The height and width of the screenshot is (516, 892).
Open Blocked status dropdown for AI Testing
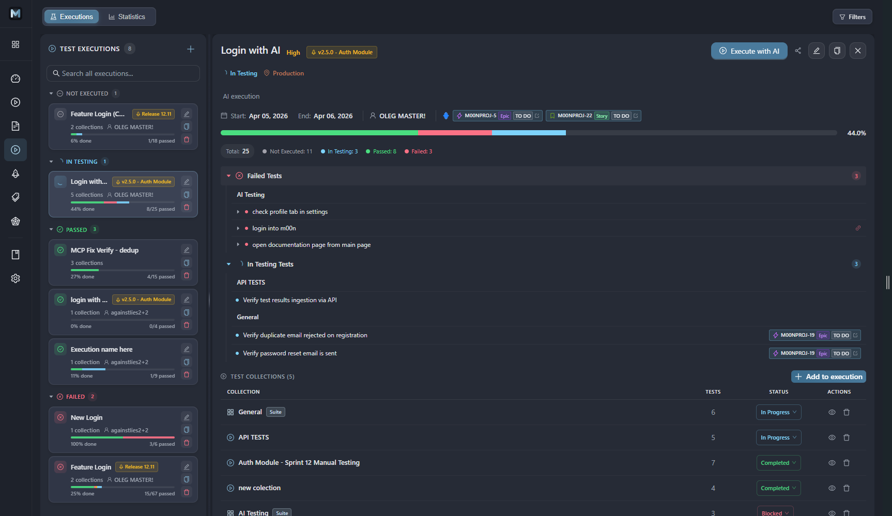pos(775,511)
